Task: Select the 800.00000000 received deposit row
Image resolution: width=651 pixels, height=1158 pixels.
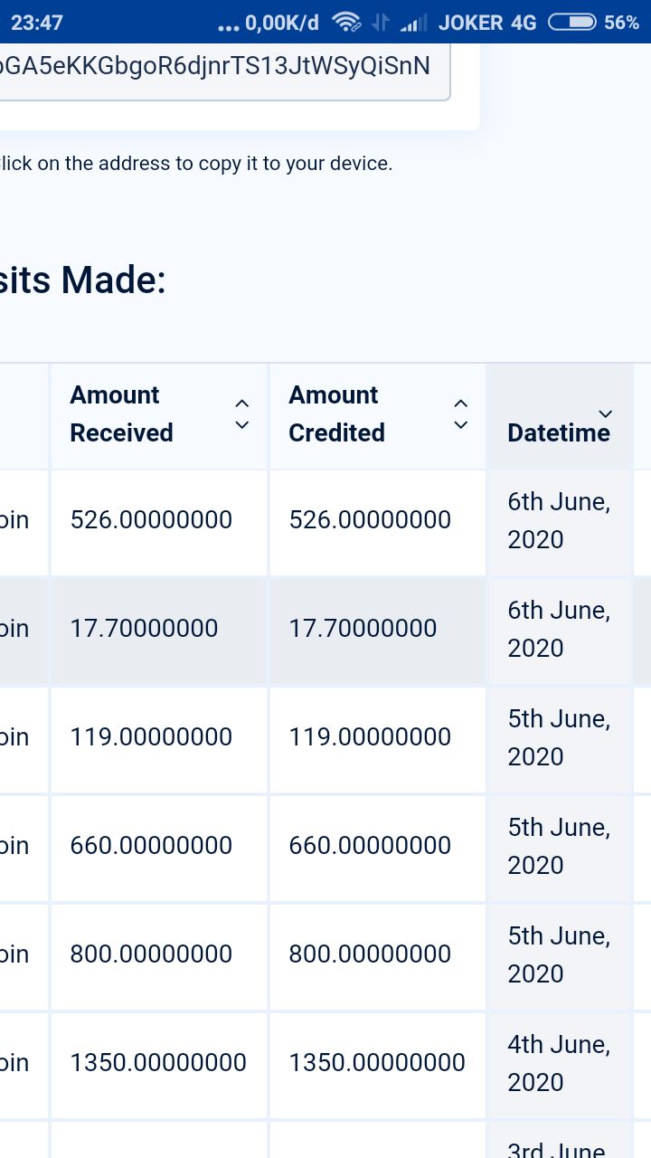Action: click(x=325, y=956)
